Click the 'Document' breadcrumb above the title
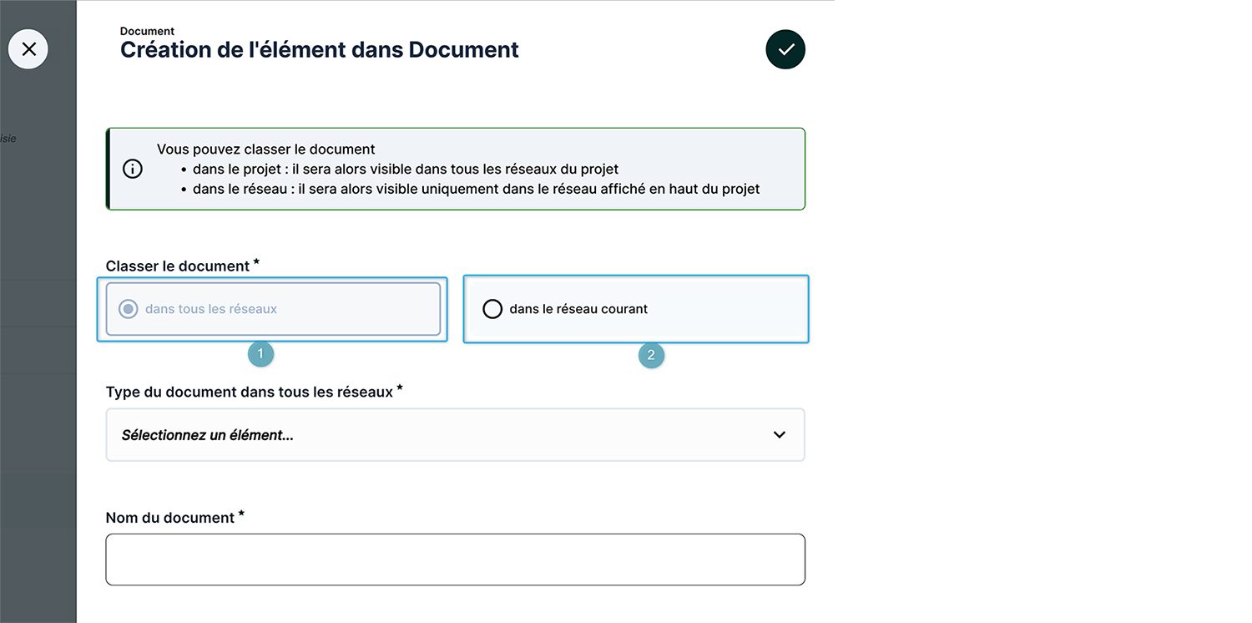This screenshot has width=1252, height=623. (x=148, y=32)
